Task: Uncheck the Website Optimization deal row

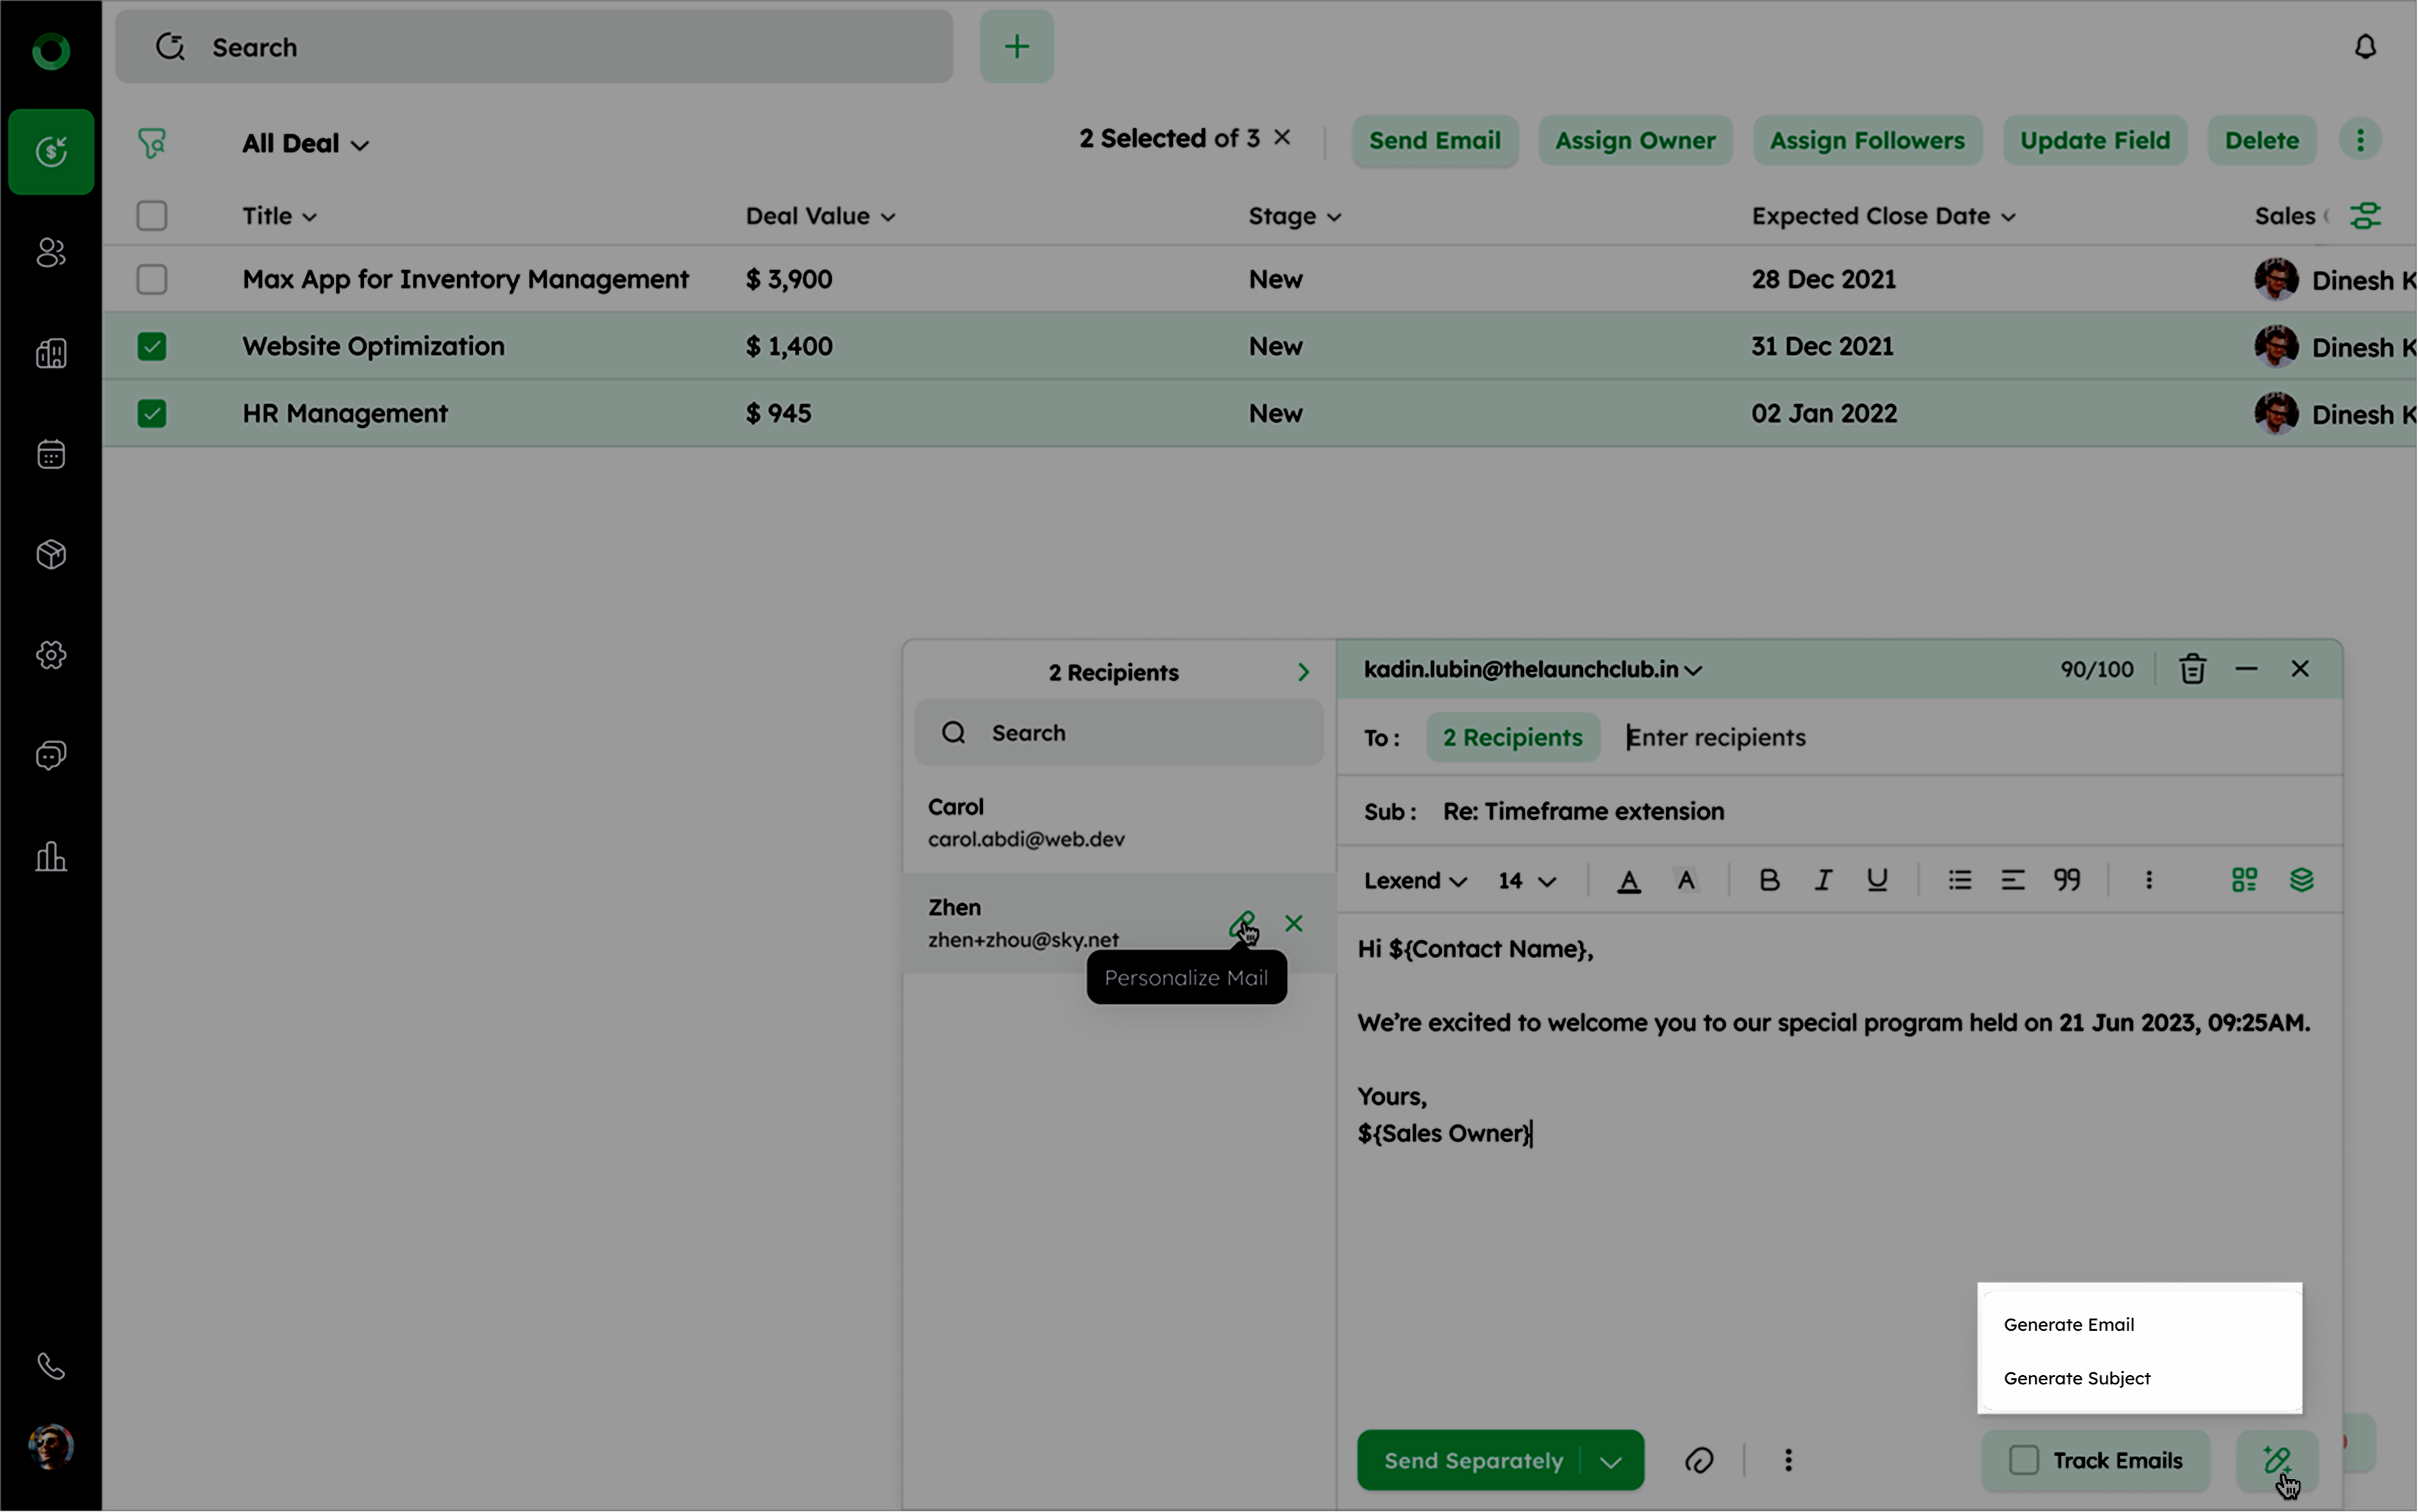Action: click(x=152, y=347)
